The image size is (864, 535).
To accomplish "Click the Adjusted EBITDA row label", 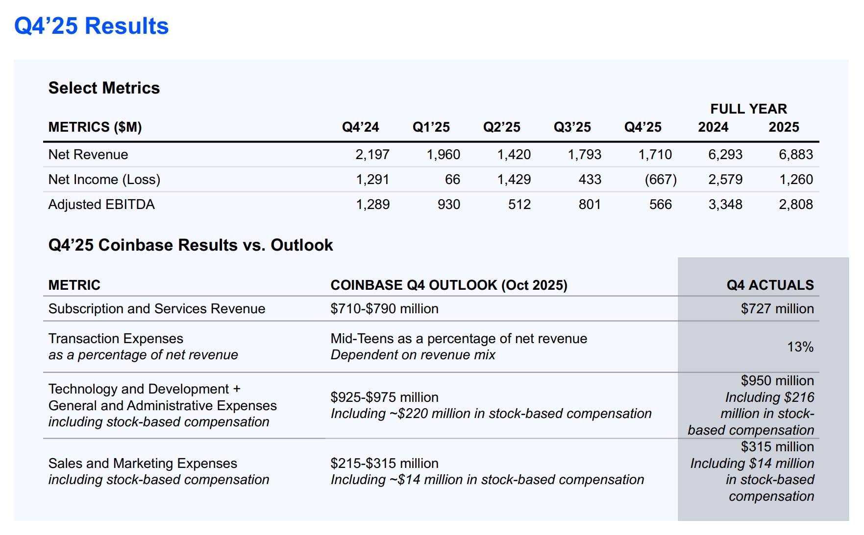I will click(x=101, y=205).
